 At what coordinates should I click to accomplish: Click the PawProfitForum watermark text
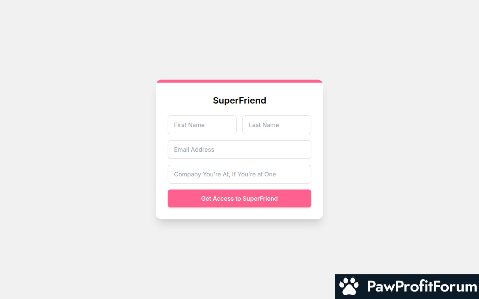click(422, 287)
